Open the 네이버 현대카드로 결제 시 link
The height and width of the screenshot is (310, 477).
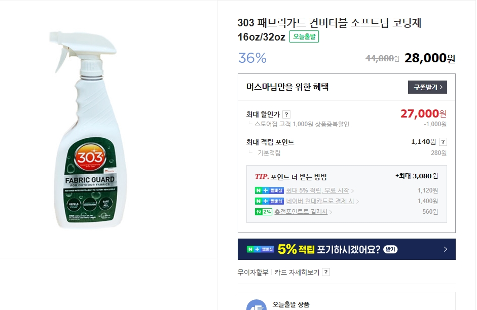click(320, 201)
